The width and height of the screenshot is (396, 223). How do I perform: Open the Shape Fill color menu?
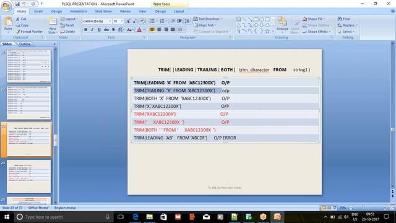[314, 19]
